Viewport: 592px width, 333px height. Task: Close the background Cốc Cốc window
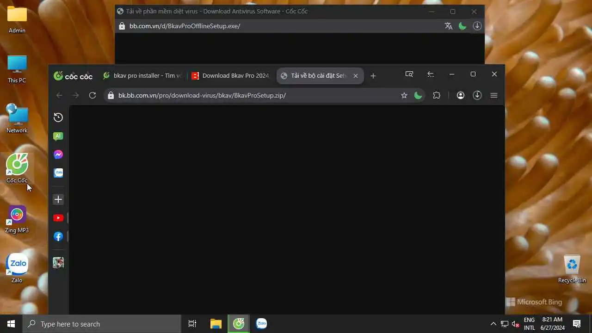pyautogui.click(x=474, y=12)
